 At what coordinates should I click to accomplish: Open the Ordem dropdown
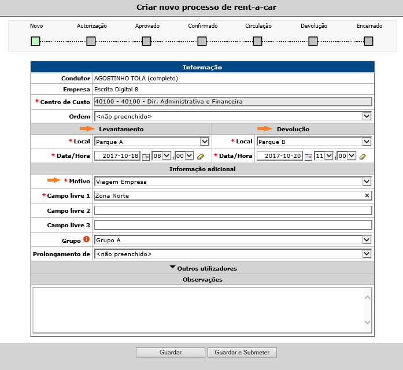pyautogui.click(x=233, y=116)
